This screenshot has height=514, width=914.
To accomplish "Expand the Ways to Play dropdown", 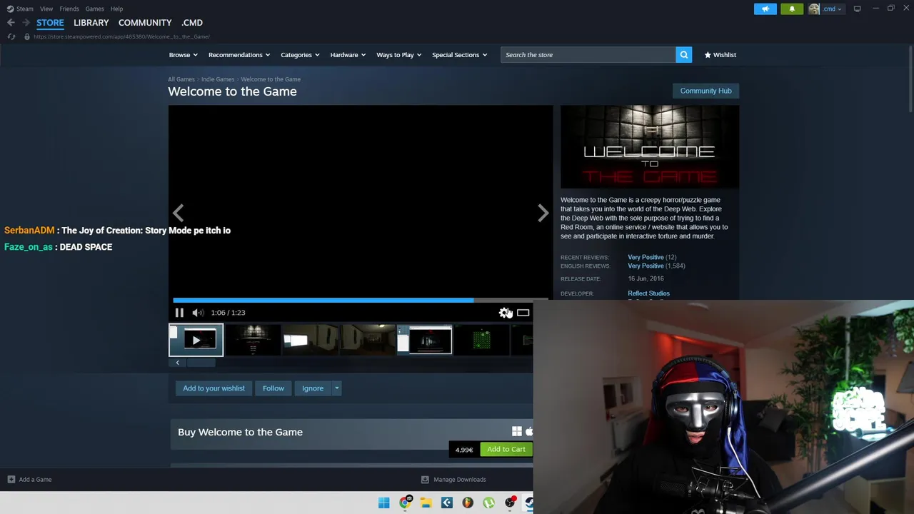I will pos(398,55).
